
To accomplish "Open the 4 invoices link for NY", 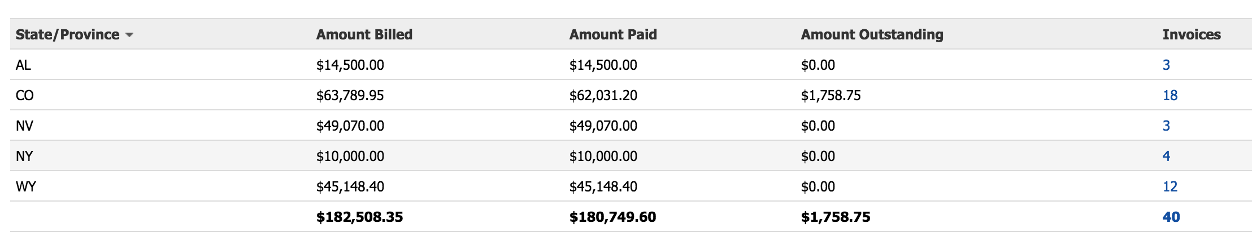I will point(1166,156).
